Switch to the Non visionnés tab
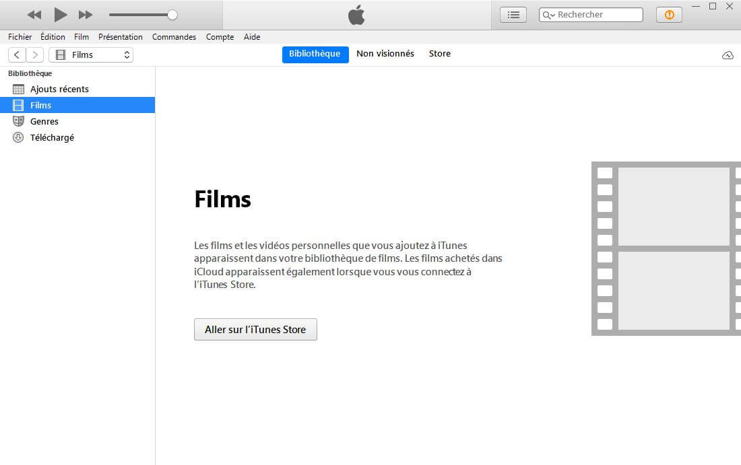Viewport: 741px width, 465px height. [x=385, y=54]
